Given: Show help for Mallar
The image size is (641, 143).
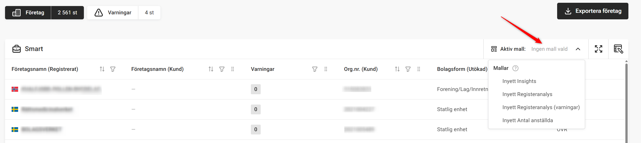Looking at the screenshot, I should pyautogui.click(x=516, y=68).
